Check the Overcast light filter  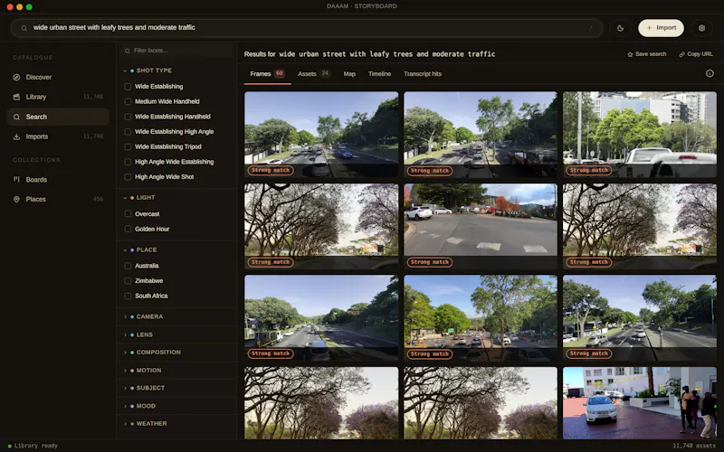point(128,214)
